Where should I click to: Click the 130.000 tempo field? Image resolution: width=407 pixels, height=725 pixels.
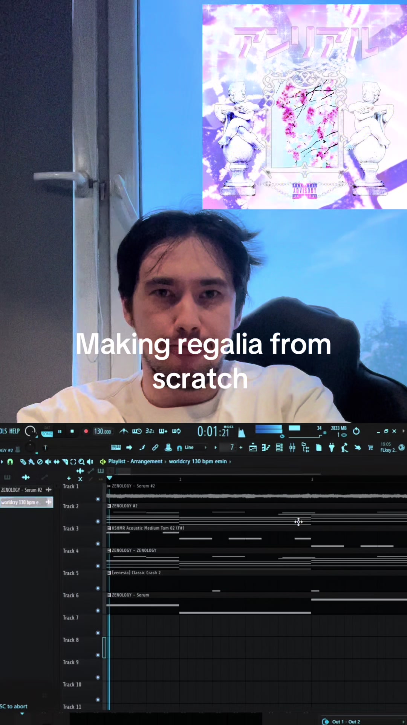(x=103, y=431)
